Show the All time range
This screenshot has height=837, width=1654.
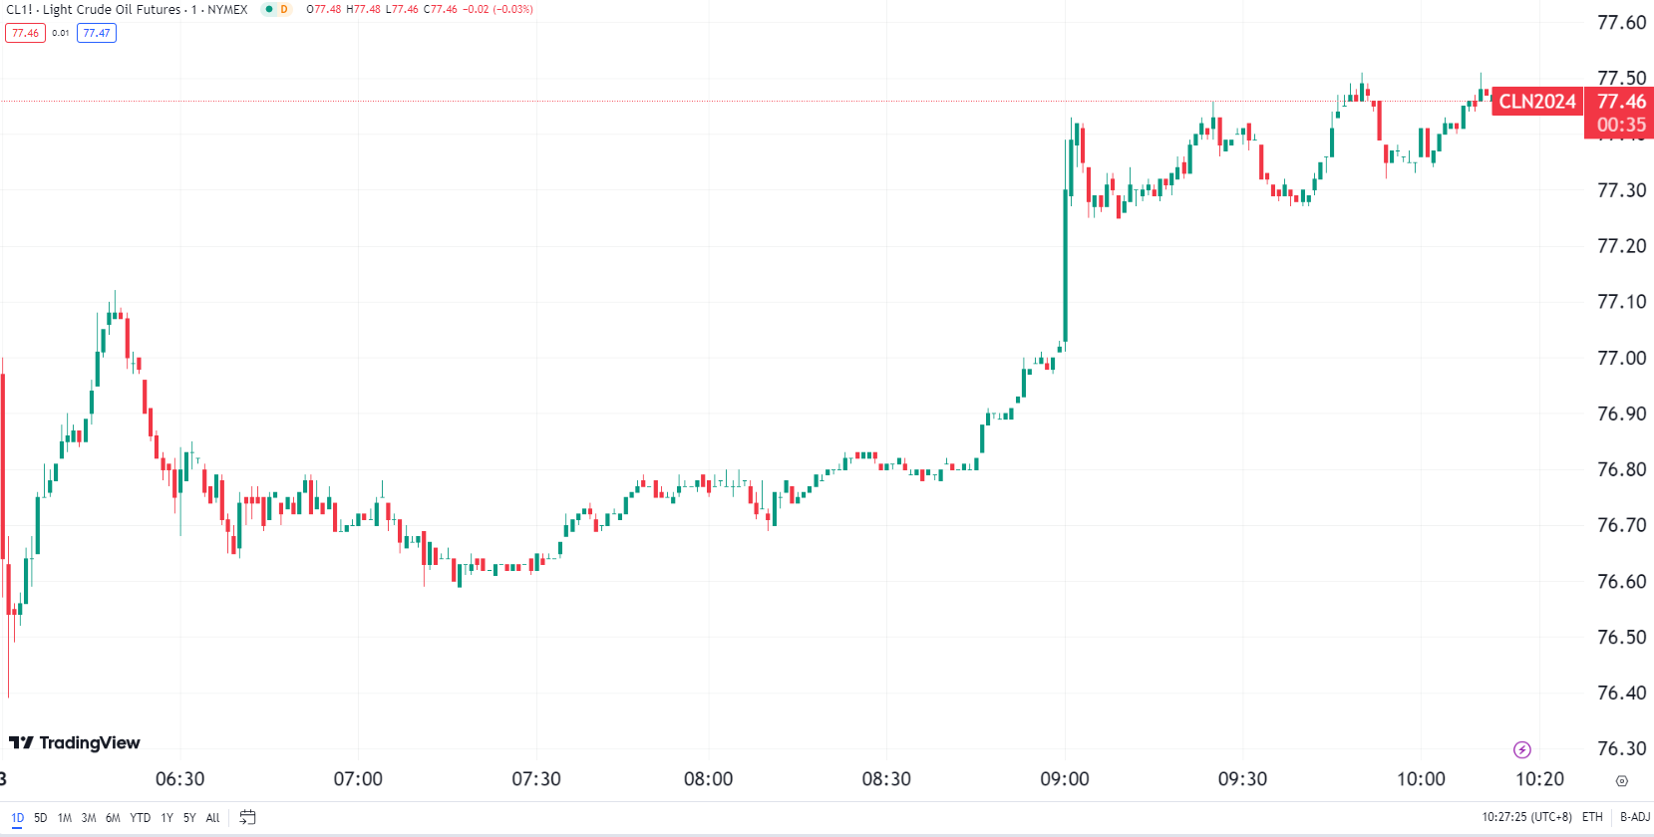212,817
